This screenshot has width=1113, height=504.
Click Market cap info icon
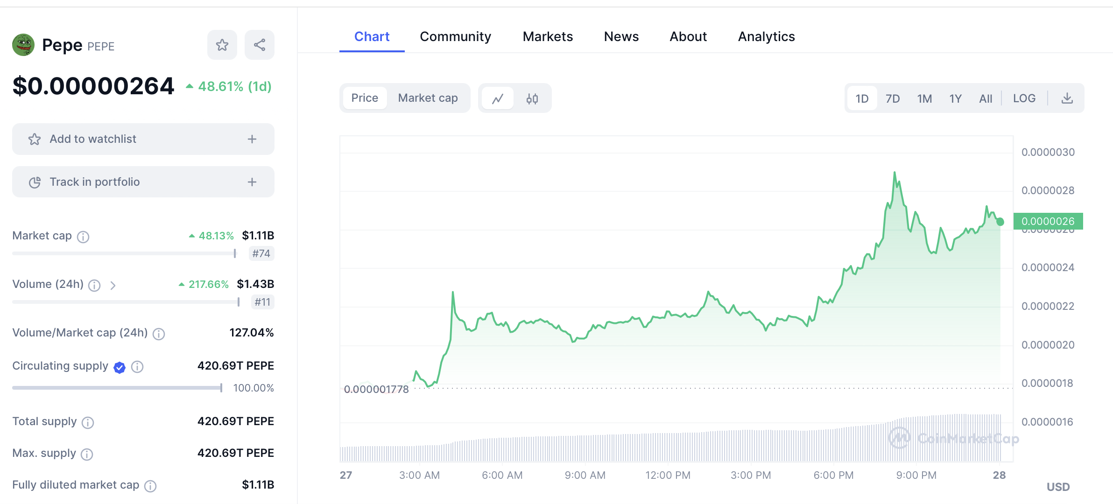[83, 237]
